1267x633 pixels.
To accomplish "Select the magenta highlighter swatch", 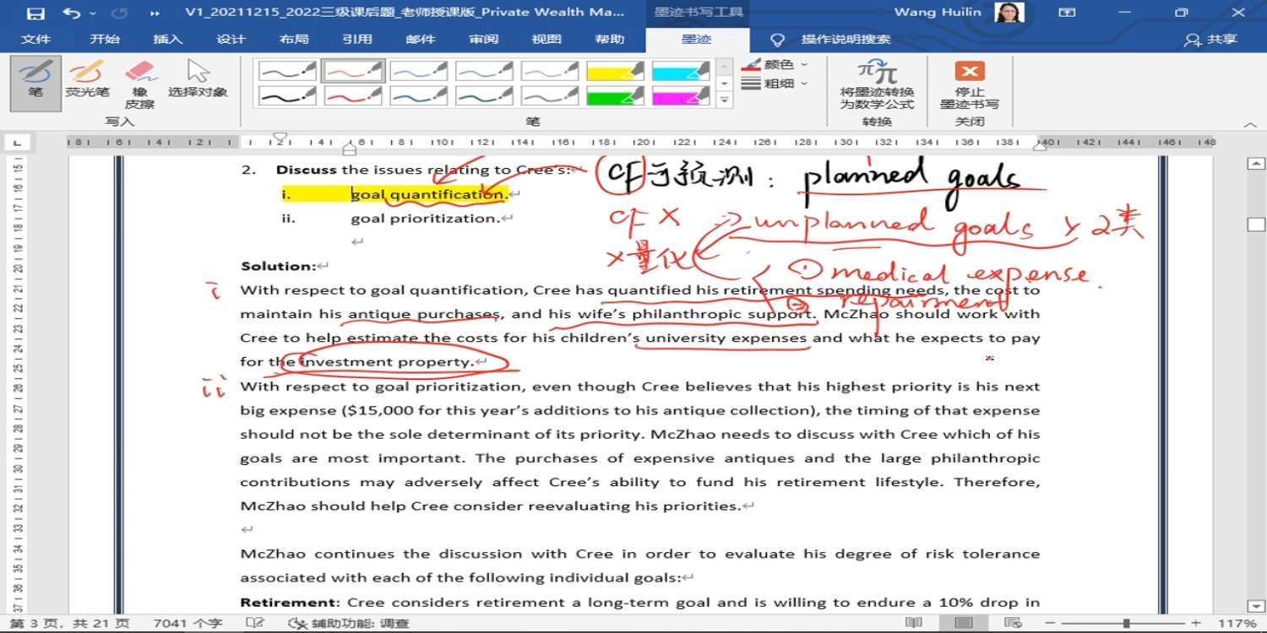I will click(682, 95).
